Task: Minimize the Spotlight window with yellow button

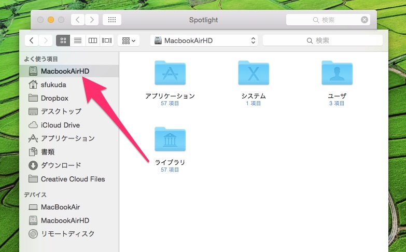Action: [x=51, y=20]
